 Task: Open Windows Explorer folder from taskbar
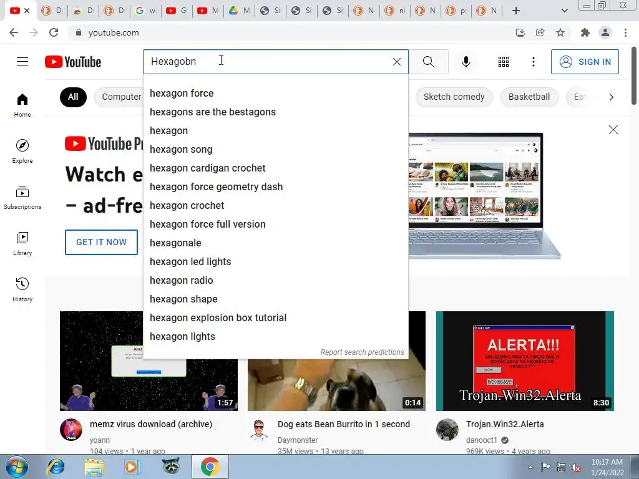(x=94, y=467)
